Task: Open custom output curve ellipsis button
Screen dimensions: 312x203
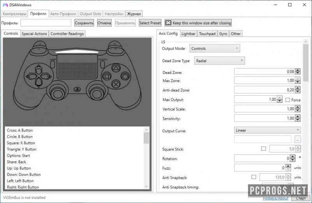Action: (x=298, y=139)
